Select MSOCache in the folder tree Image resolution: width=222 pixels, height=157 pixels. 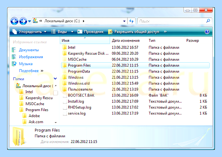pyautogui.click(x=35, y=104)
